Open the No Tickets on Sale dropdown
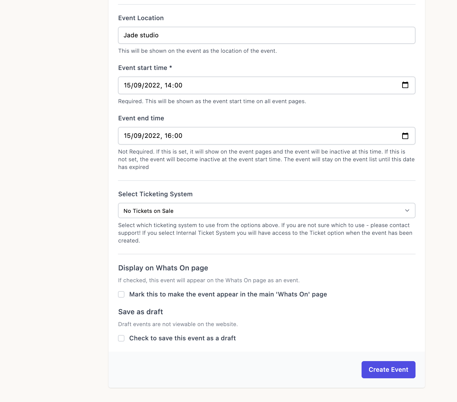Screen dimensions: 457x402 point(267,210)
